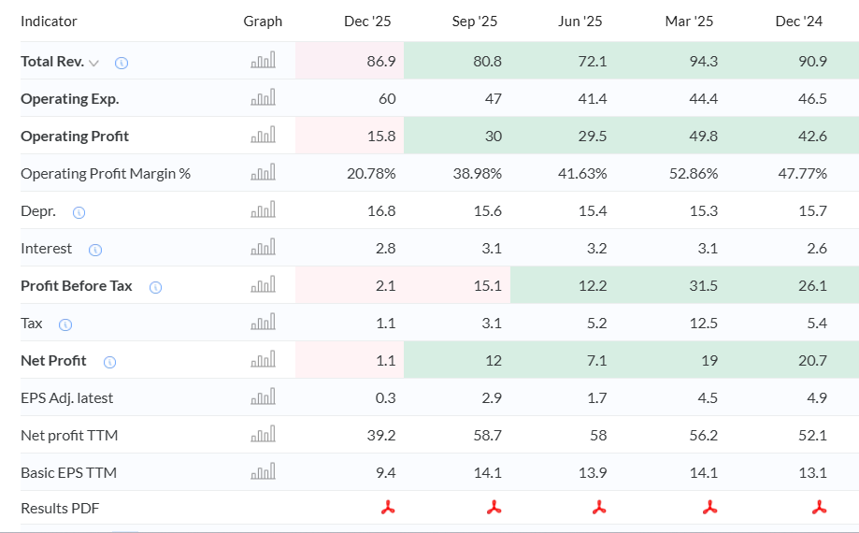
Task: Click the Indicator column header
Action: (x=49, y=22)
